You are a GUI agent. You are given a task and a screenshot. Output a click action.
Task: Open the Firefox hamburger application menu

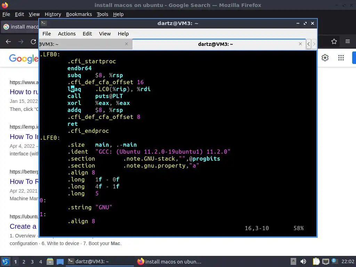348,41
